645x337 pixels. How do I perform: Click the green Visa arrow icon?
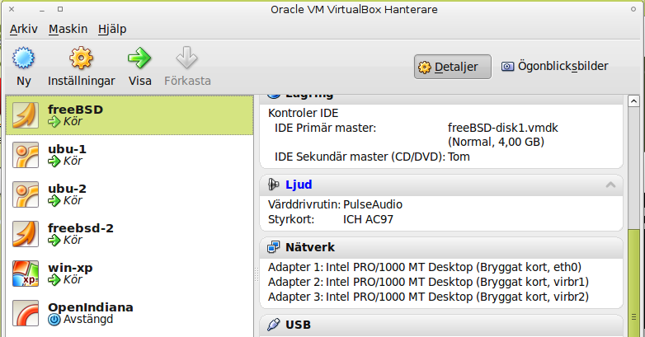pos(139,59)
